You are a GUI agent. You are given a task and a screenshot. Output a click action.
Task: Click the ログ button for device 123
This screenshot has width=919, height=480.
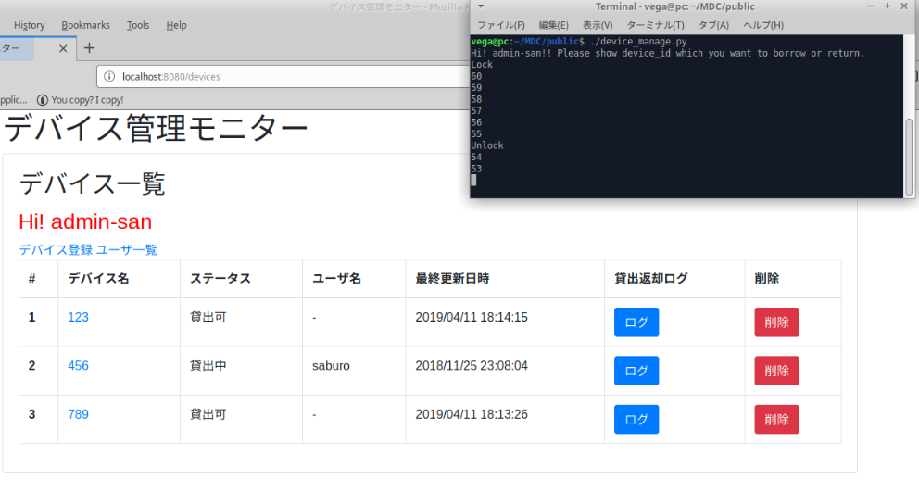(636, 322)
